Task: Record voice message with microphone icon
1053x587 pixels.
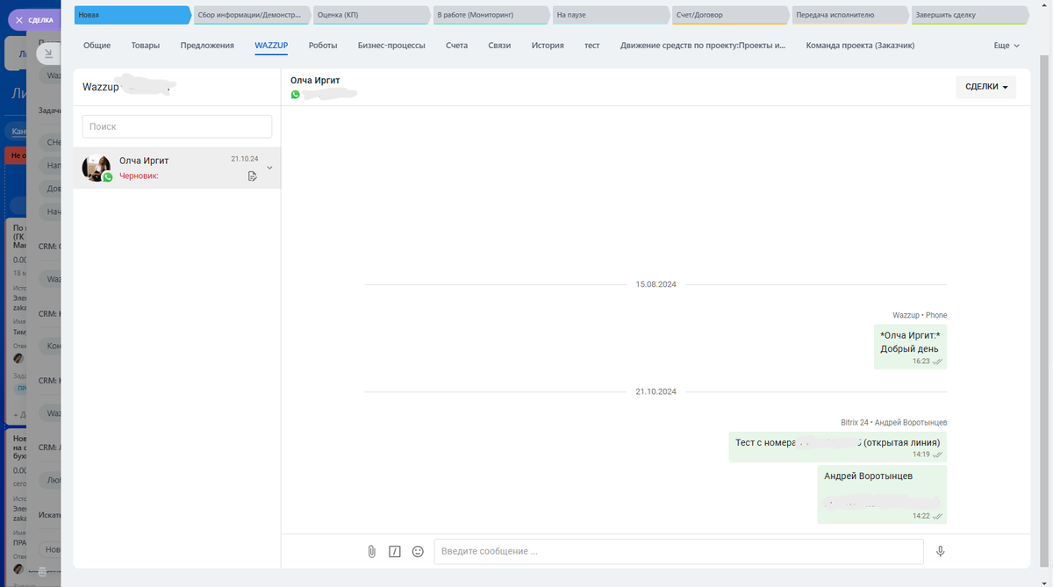Action: 940,551
